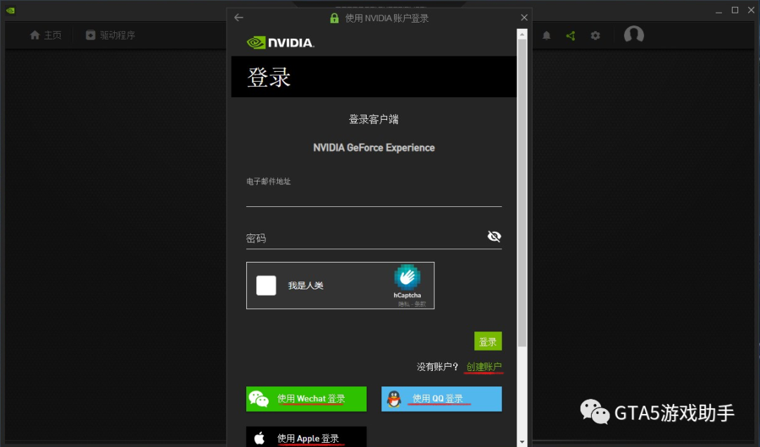This screenshot has width=760, height=447.
Task: Click the home icon beside 主页
Action: tap(35, 35)
